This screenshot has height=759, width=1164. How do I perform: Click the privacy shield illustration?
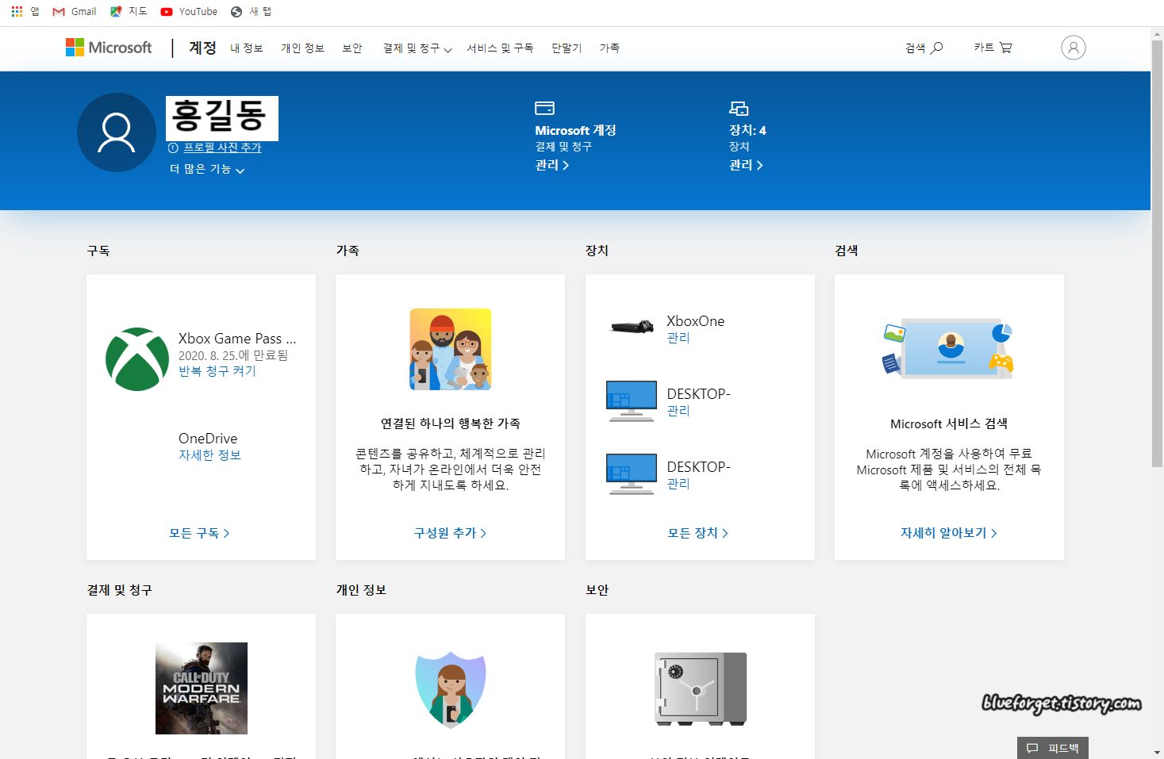pos(451,689)
